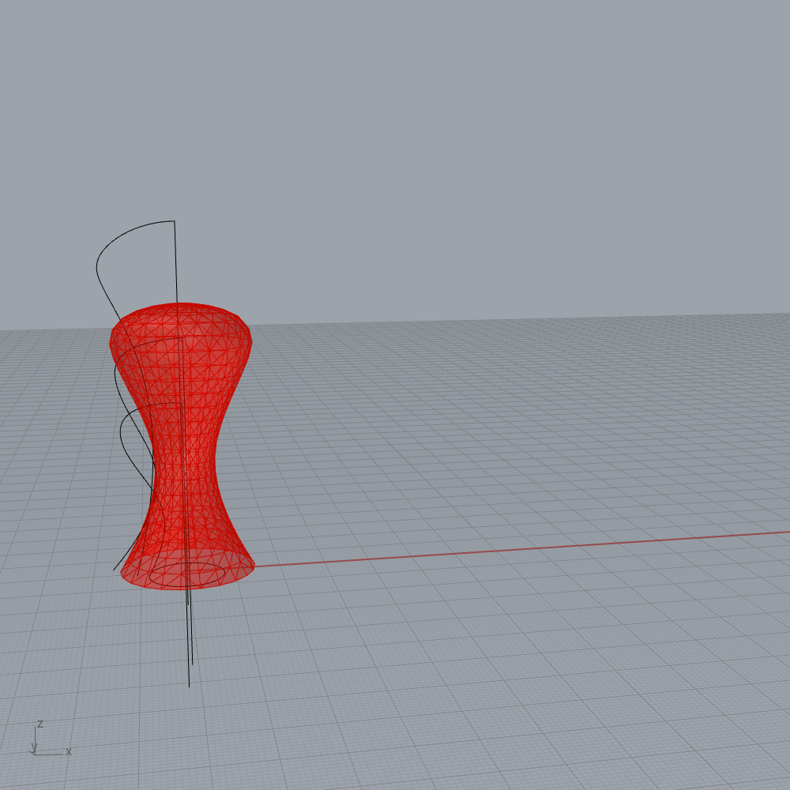The width and height of the screenshot is (790, 790).
Task: Click the left rim of the mesh top
Action: [112, 338]
